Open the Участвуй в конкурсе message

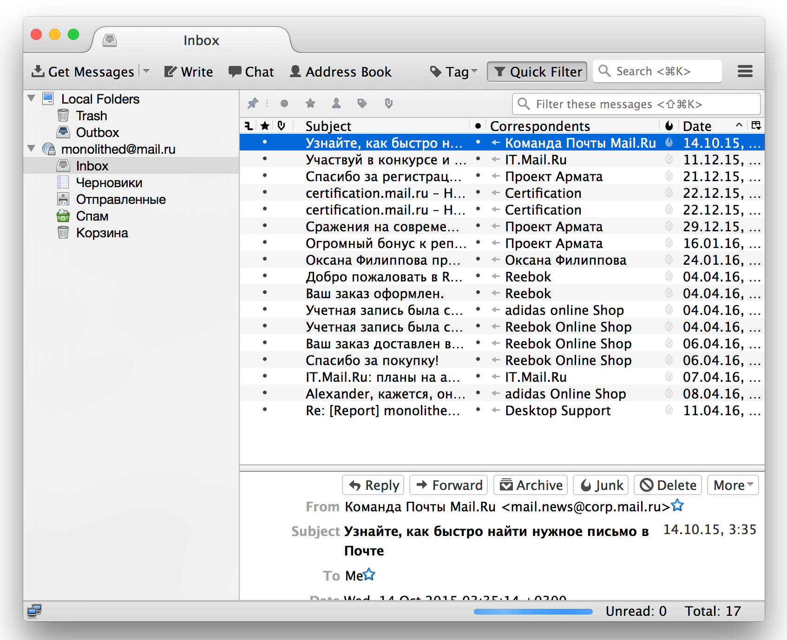pyautogui.click(x=502, y=159)
